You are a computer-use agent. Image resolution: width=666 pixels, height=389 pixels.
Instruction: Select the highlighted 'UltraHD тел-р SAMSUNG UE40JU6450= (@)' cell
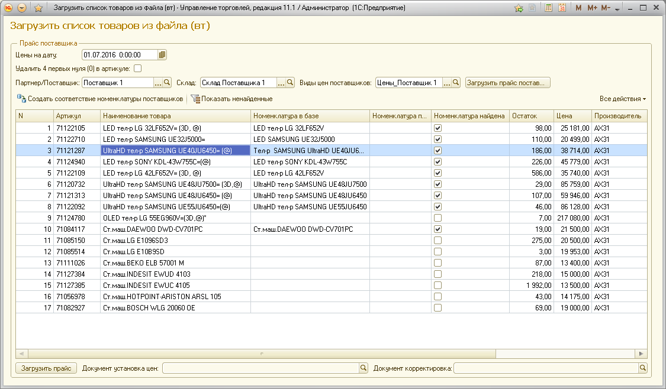tap(175, 151)
